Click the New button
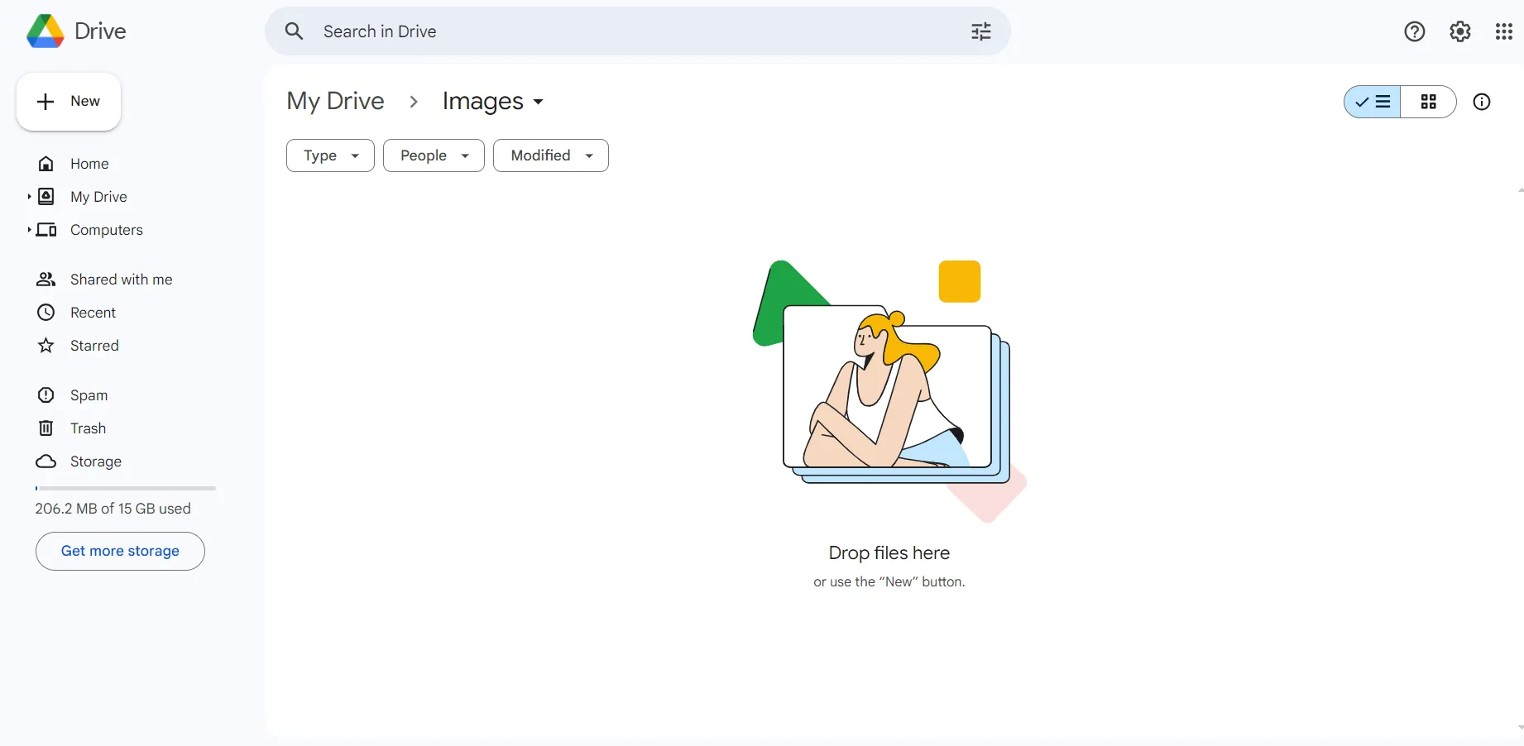 tap(68, 101)
